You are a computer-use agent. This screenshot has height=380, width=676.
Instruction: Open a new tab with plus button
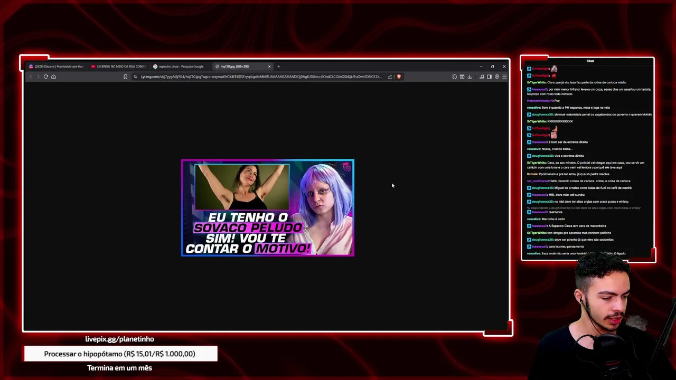click(279, 66)
